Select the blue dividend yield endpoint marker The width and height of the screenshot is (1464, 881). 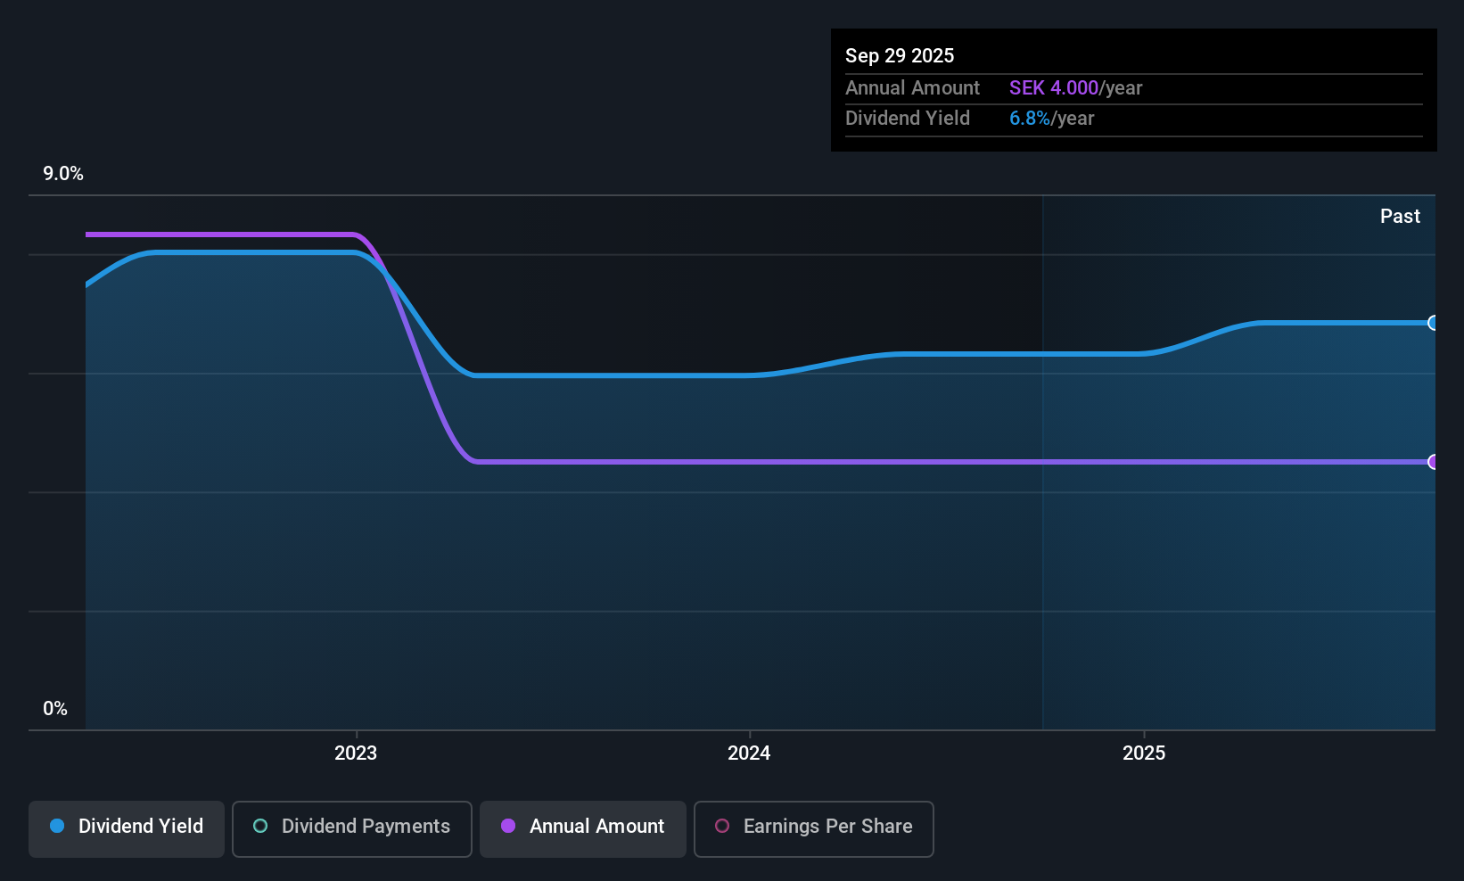point(1433,323)
